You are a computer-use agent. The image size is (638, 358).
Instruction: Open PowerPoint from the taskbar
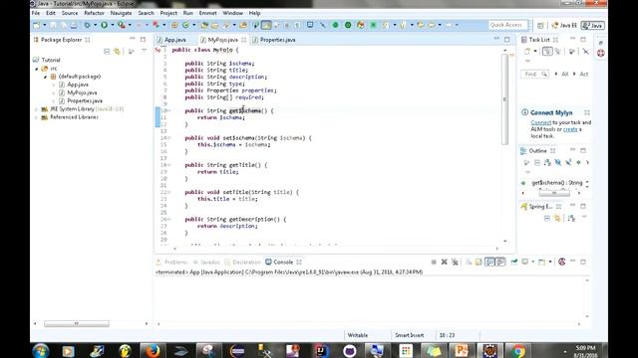(x=461, y=351)
